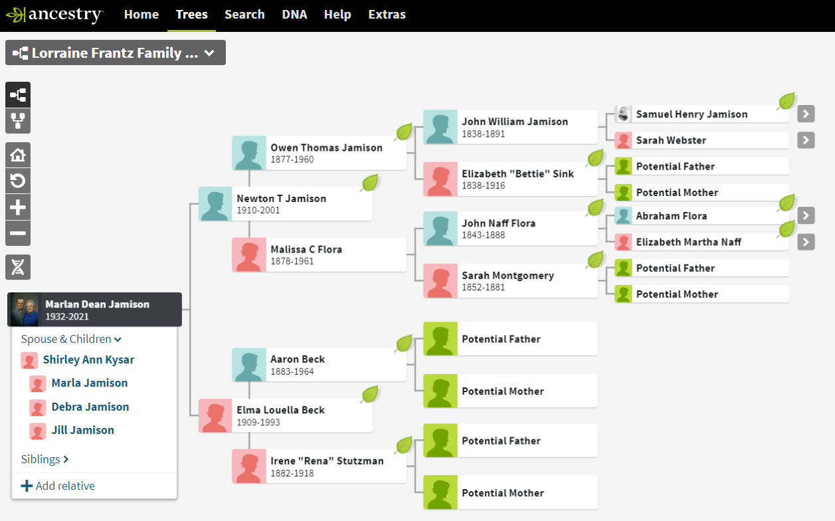Screen dimensions: 835x521
Task: Switch to pedigree view icon
Action: [x=18, y=95]
